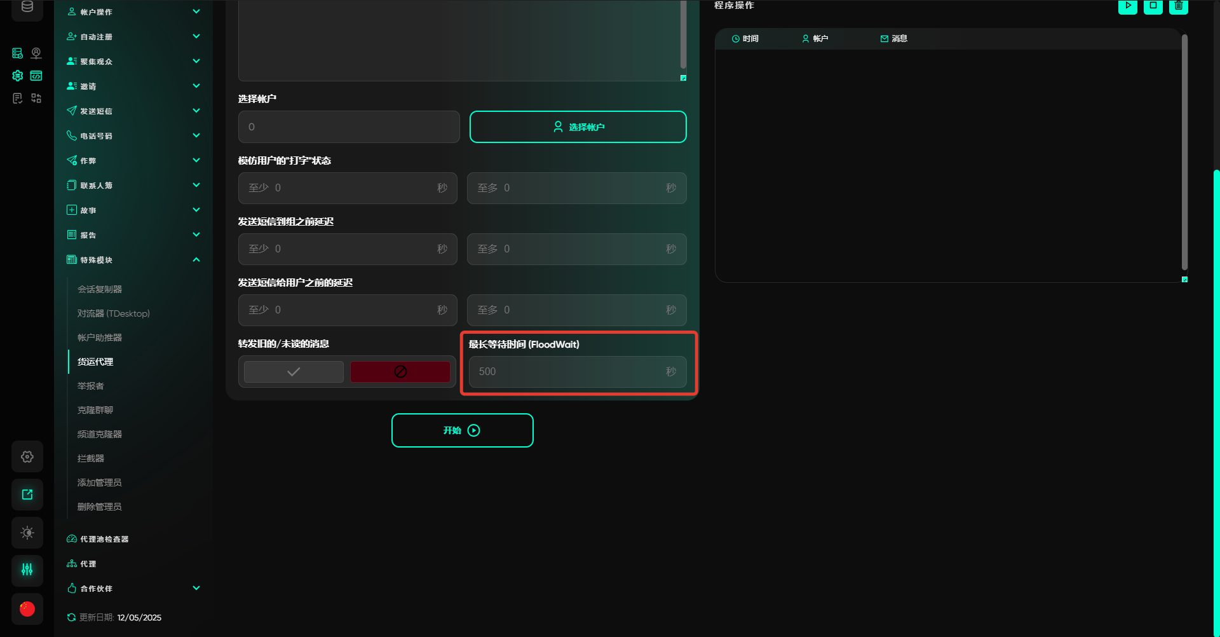Click the China flag language icon
1220x637 pixels.
(27, 609)
